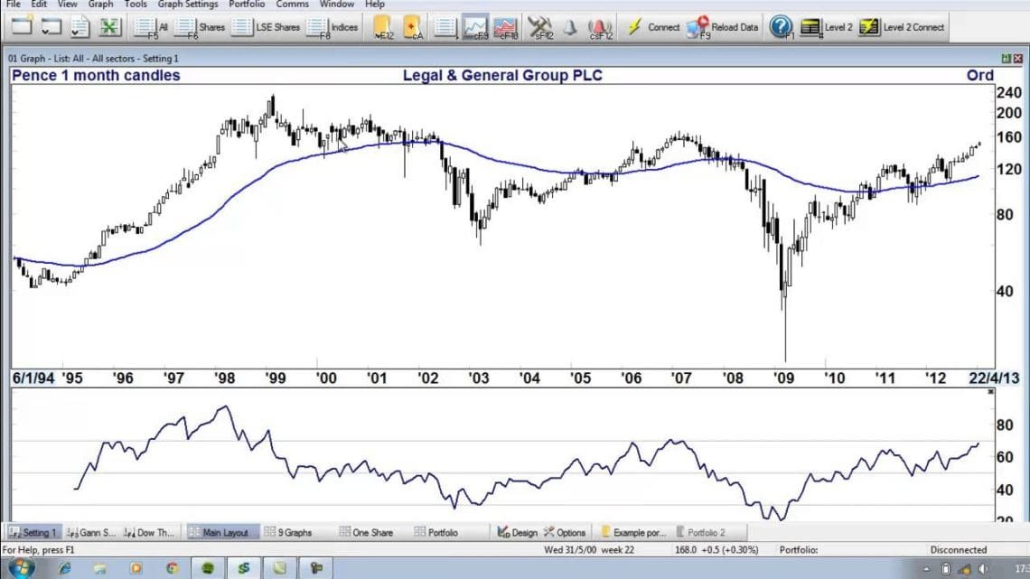Open the Graph Settings menu
The height and width of the screenshot is (579, 1030).
pos(188,5)
